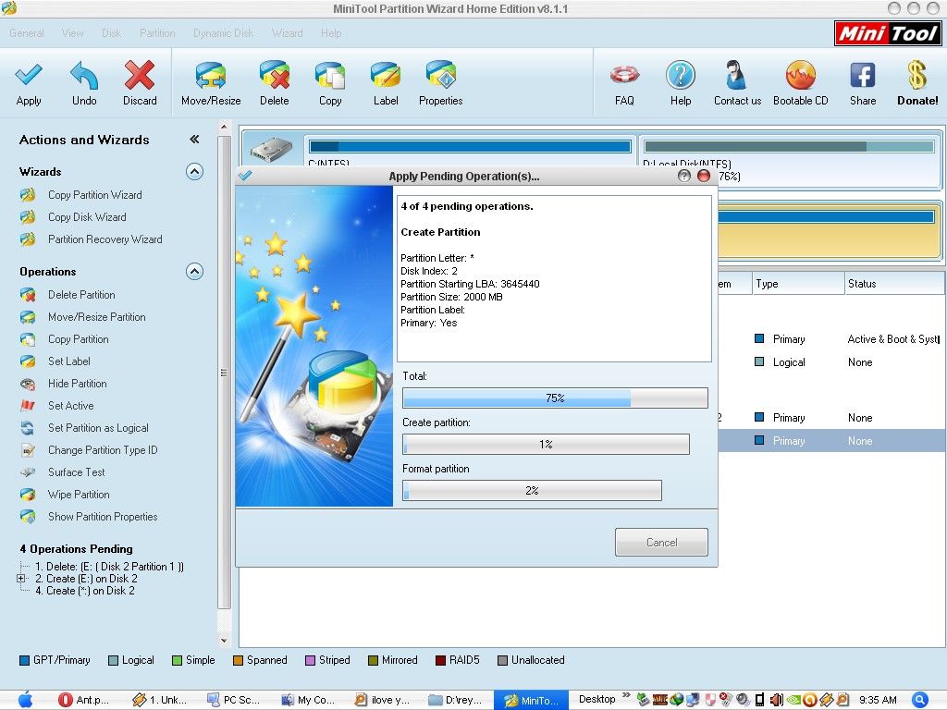Collapse the Wizards section
Image resolution: width=947 pixels, height=710 pixels.
tap(194, 171)
